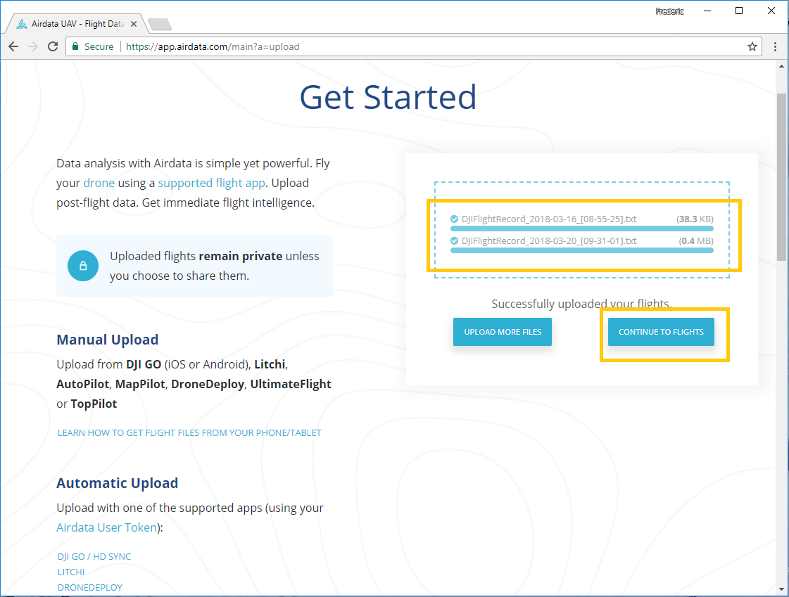The image size is (789, 597).
Task: Bookmark this page with the star icon
Action: (752, 46)
